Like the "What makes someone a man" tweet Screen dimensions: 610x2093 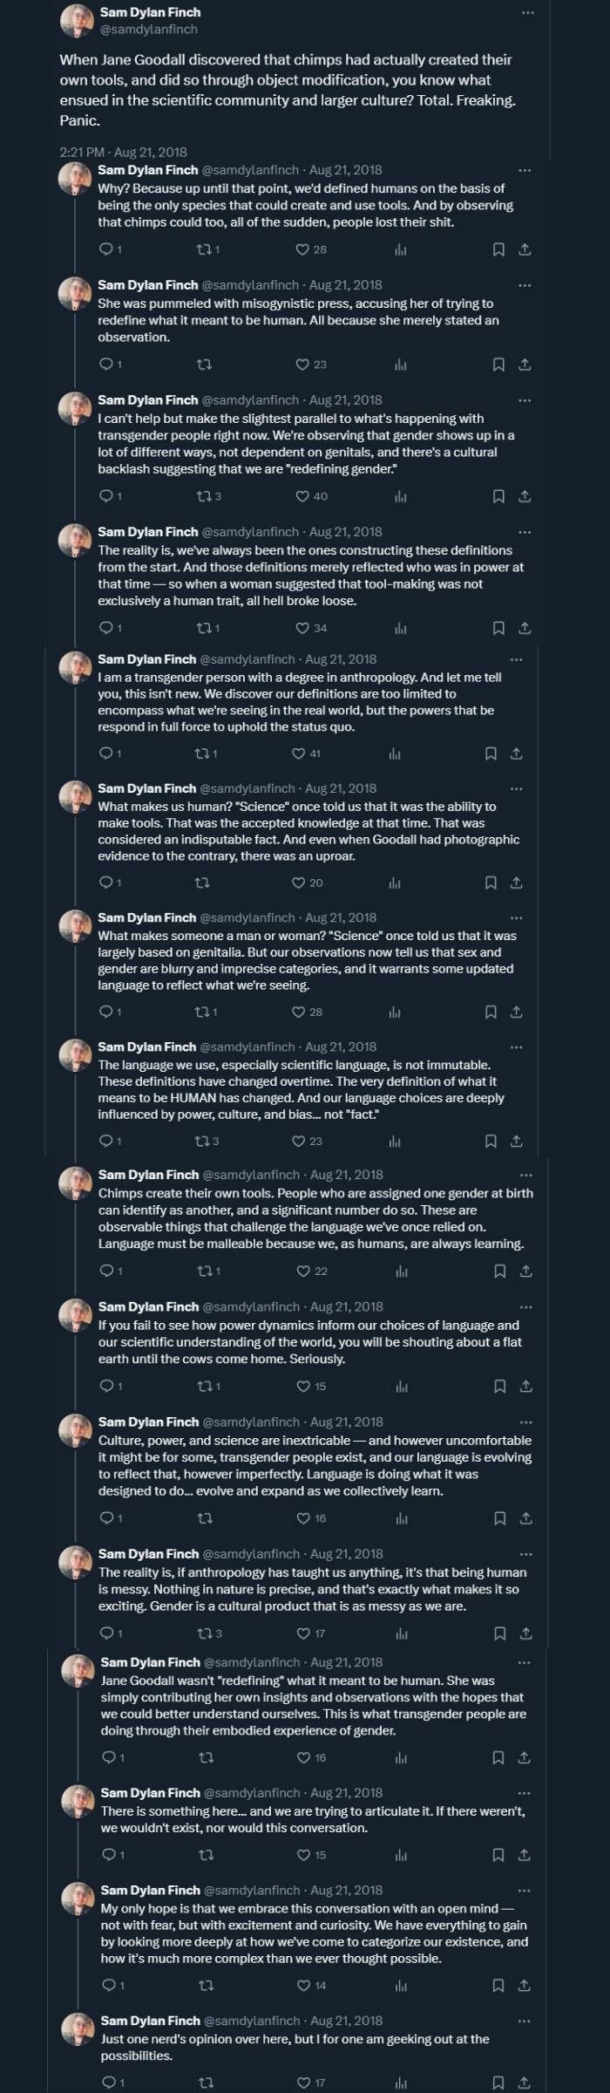[299, 1012]
